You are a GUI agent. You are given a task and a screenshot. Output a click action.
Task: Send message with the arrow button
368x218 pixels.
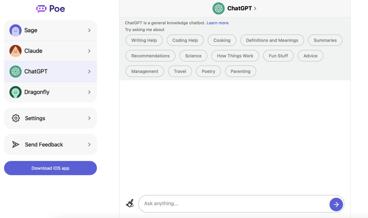pyautogui.click(x=336, y=204)
